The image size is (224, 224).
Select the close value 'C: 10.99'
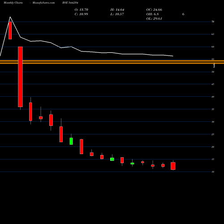[x=81, y=14]
